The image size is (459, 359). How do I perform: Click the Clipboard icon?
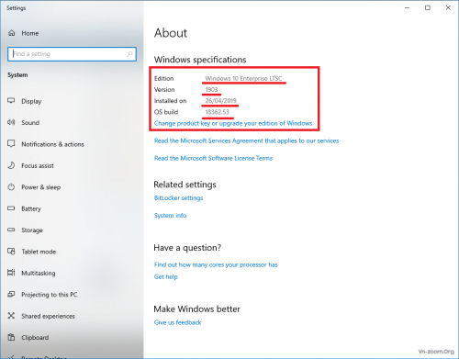click(x=11, y=337)
